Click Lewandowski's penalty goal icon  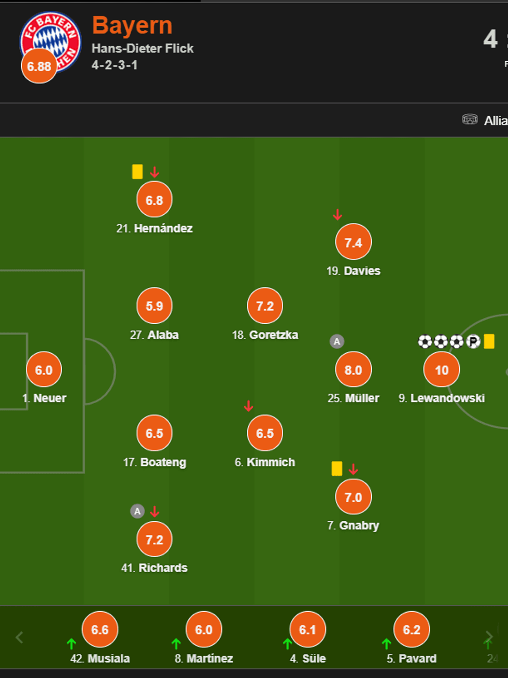coord(473,341)
